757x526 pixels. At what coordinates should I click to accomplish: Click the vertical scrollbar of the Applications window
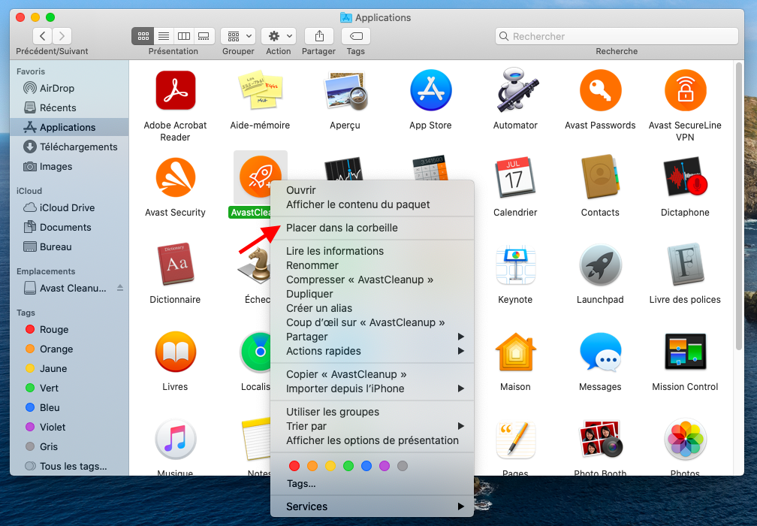[739, 206]
